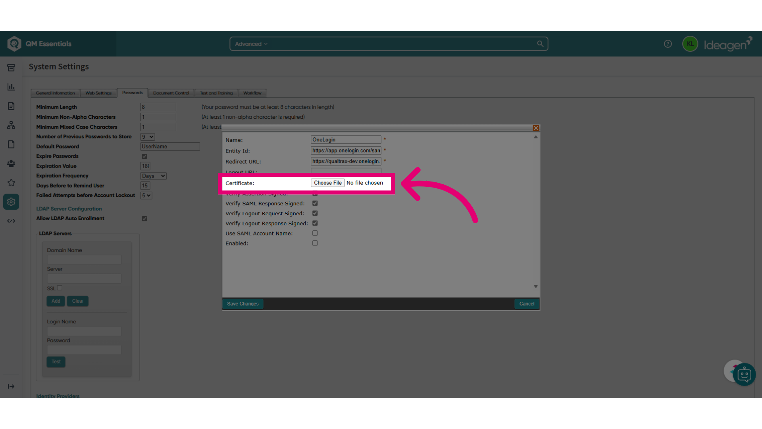Click the LDAP Test button
This screenshot has height=429, width=762.
(x=56, y=362)
